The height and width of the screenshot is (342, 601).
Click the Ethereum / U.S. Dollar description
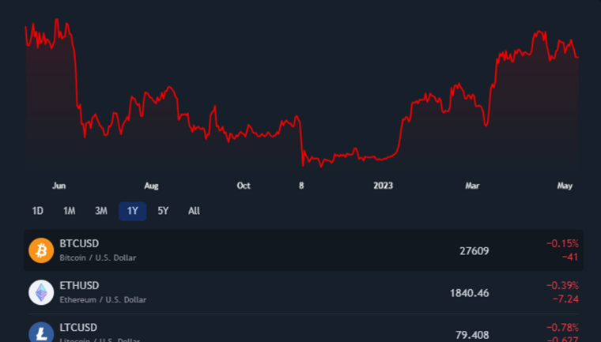point(103,300)
